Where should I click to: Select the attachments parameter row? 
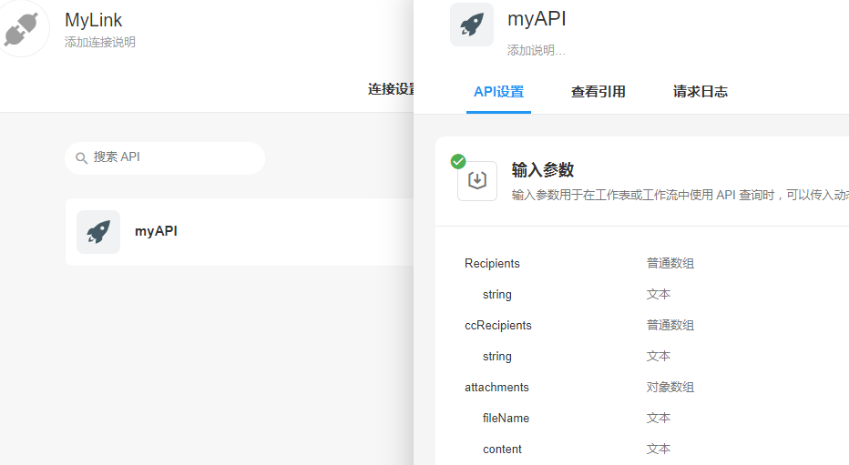[x=496, y=388]
